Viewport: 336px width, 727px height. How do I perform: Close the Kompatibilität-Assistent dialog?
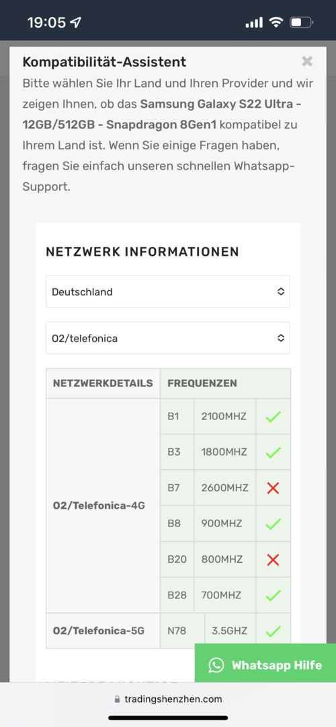(x=307, y=61)
